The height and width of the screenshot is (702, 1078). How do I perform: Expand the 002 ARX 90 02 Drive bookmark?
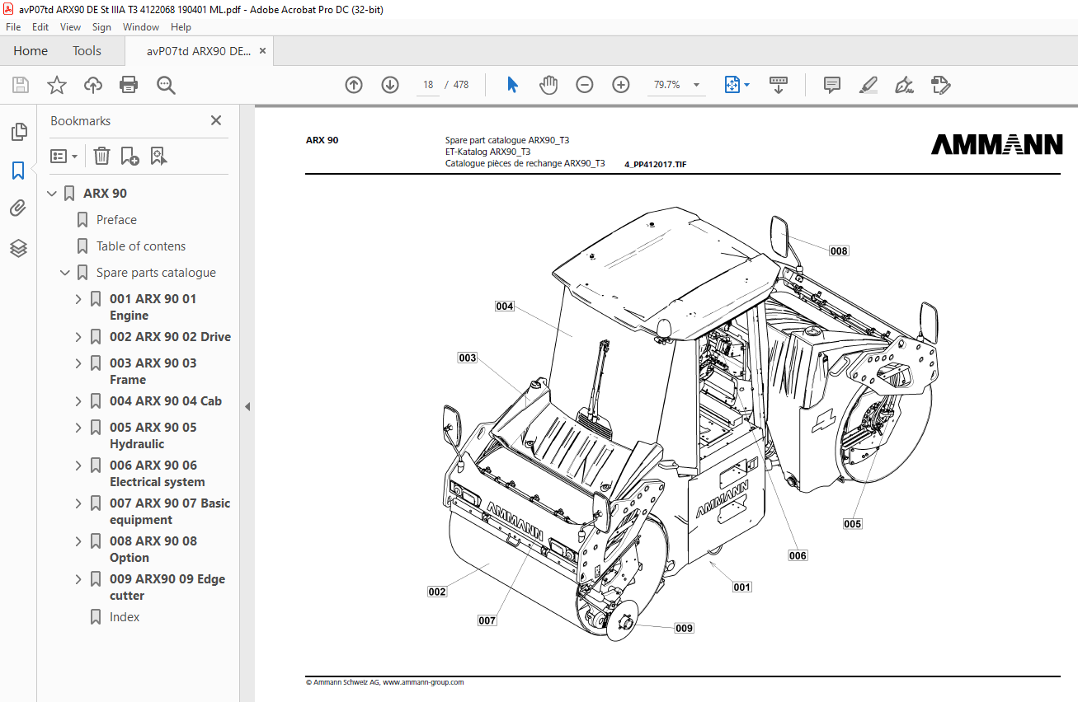[78, 337]
